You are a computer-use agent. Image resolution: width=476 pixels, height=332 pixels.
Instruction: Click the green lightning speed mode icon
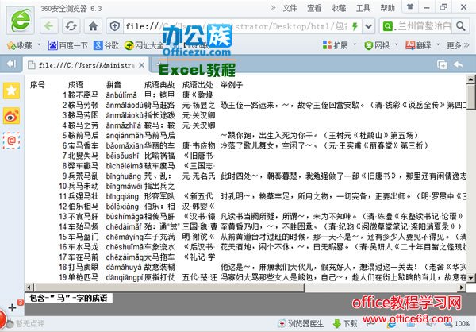[x=355, y=26]
